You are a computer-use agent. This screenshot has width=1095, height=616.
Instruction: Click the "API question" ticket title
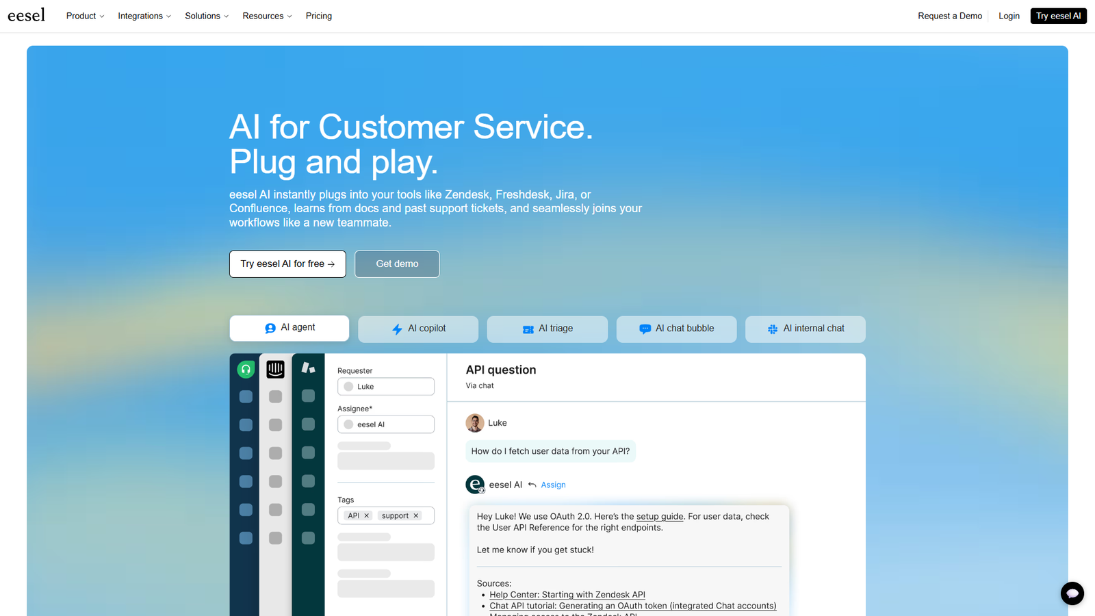pos(501,370)
